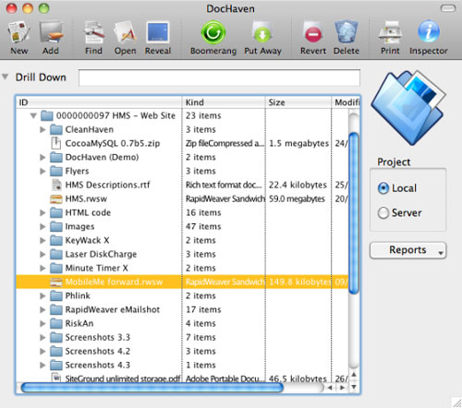Expand the RapidWeaver eMailshot folder
This screenshot has width=462, height=408.
click(43, 309)
